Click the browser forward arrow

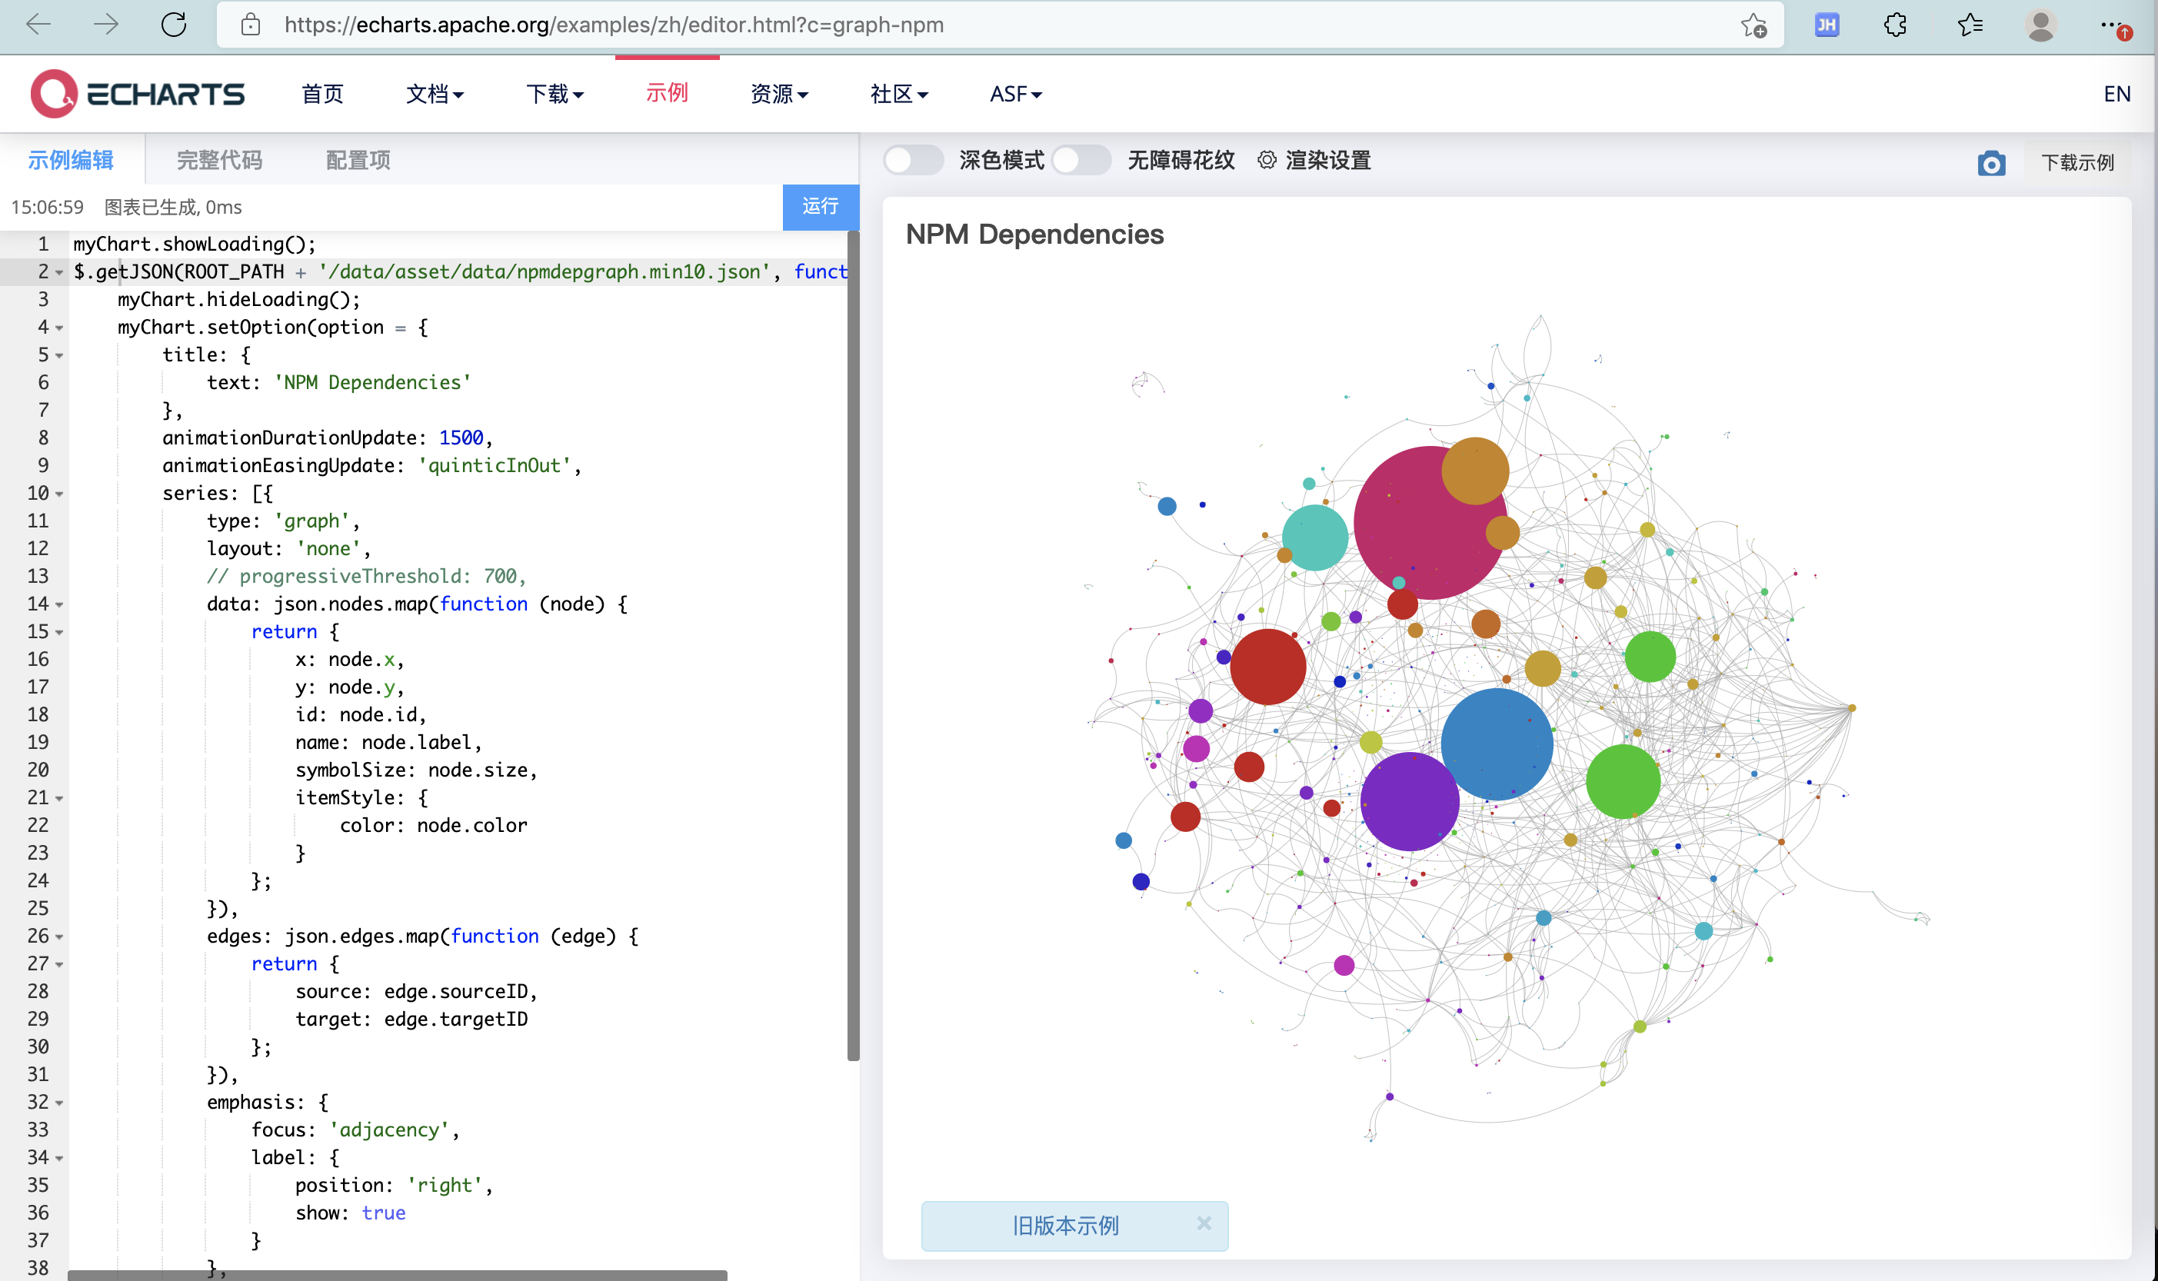tap(105, 24)
